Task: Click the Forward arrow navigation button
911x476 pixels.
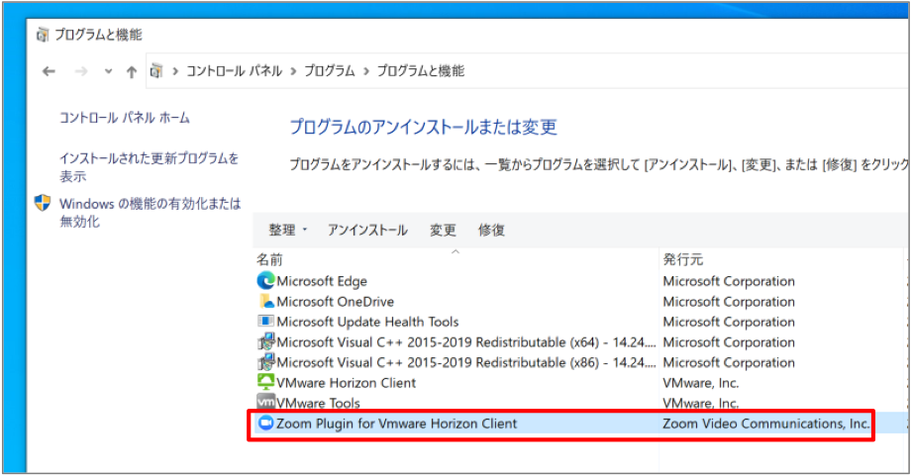Action: click(x=81, y=71)
